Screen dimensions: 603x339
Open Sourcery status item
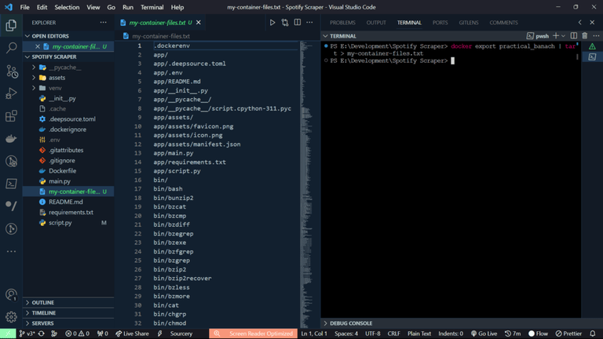point(181,334)
